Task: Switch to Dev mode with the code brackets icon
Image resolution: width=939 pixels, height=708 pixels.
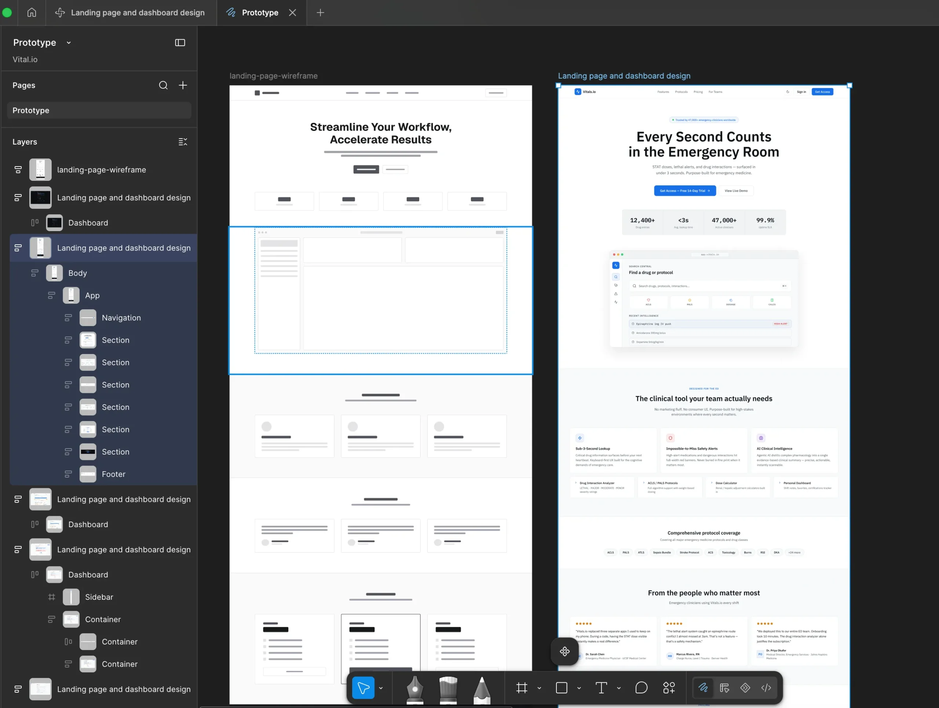Action: pos(766,687)
